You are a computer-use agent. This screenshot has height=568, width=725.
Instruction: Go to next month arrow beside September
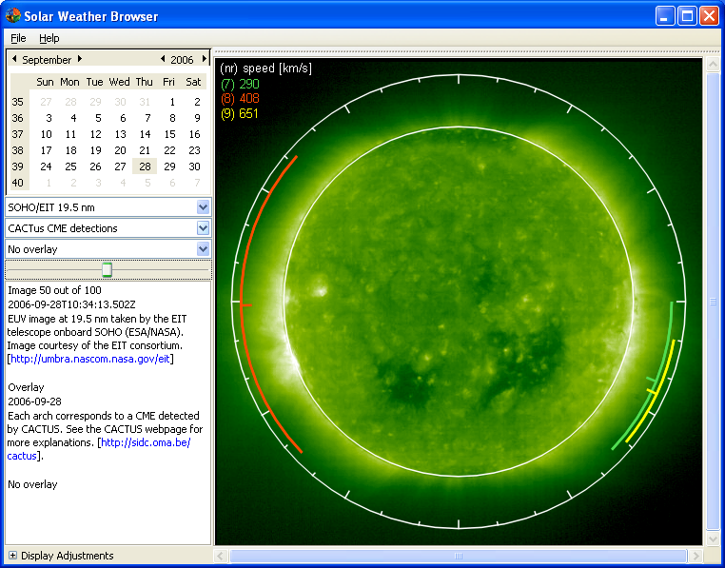point(80,59)
